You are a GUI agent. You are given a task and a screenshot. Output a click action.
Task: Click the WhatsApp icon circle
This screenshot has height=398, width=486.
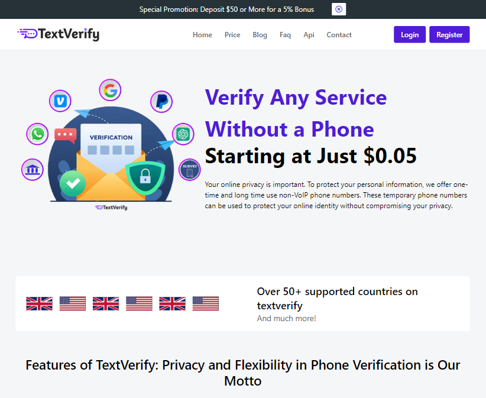coord(38,134)
